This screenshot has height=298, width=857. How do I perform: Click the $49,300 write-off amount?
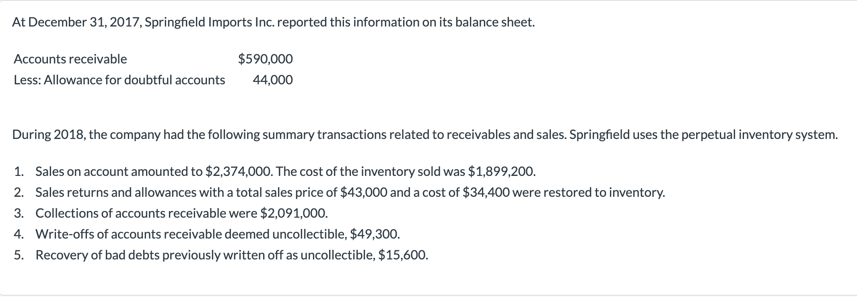[x=375, y=234]
